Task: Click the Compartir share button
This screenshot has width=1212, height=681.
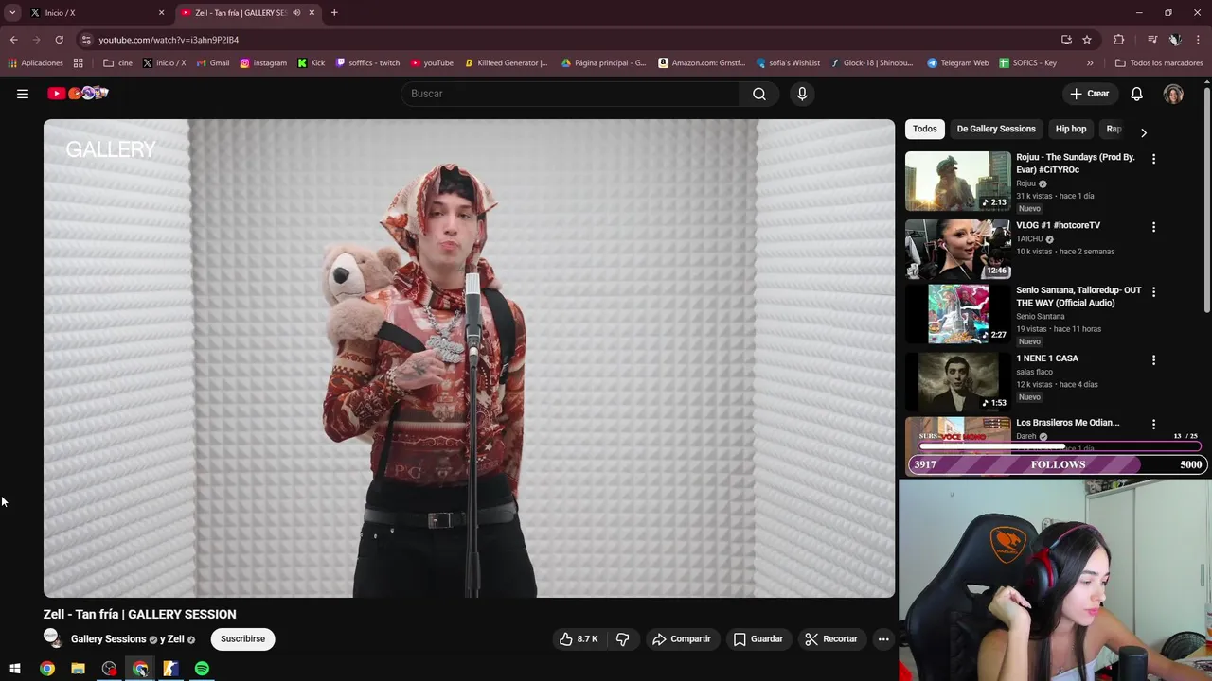Action: [681, 639]
